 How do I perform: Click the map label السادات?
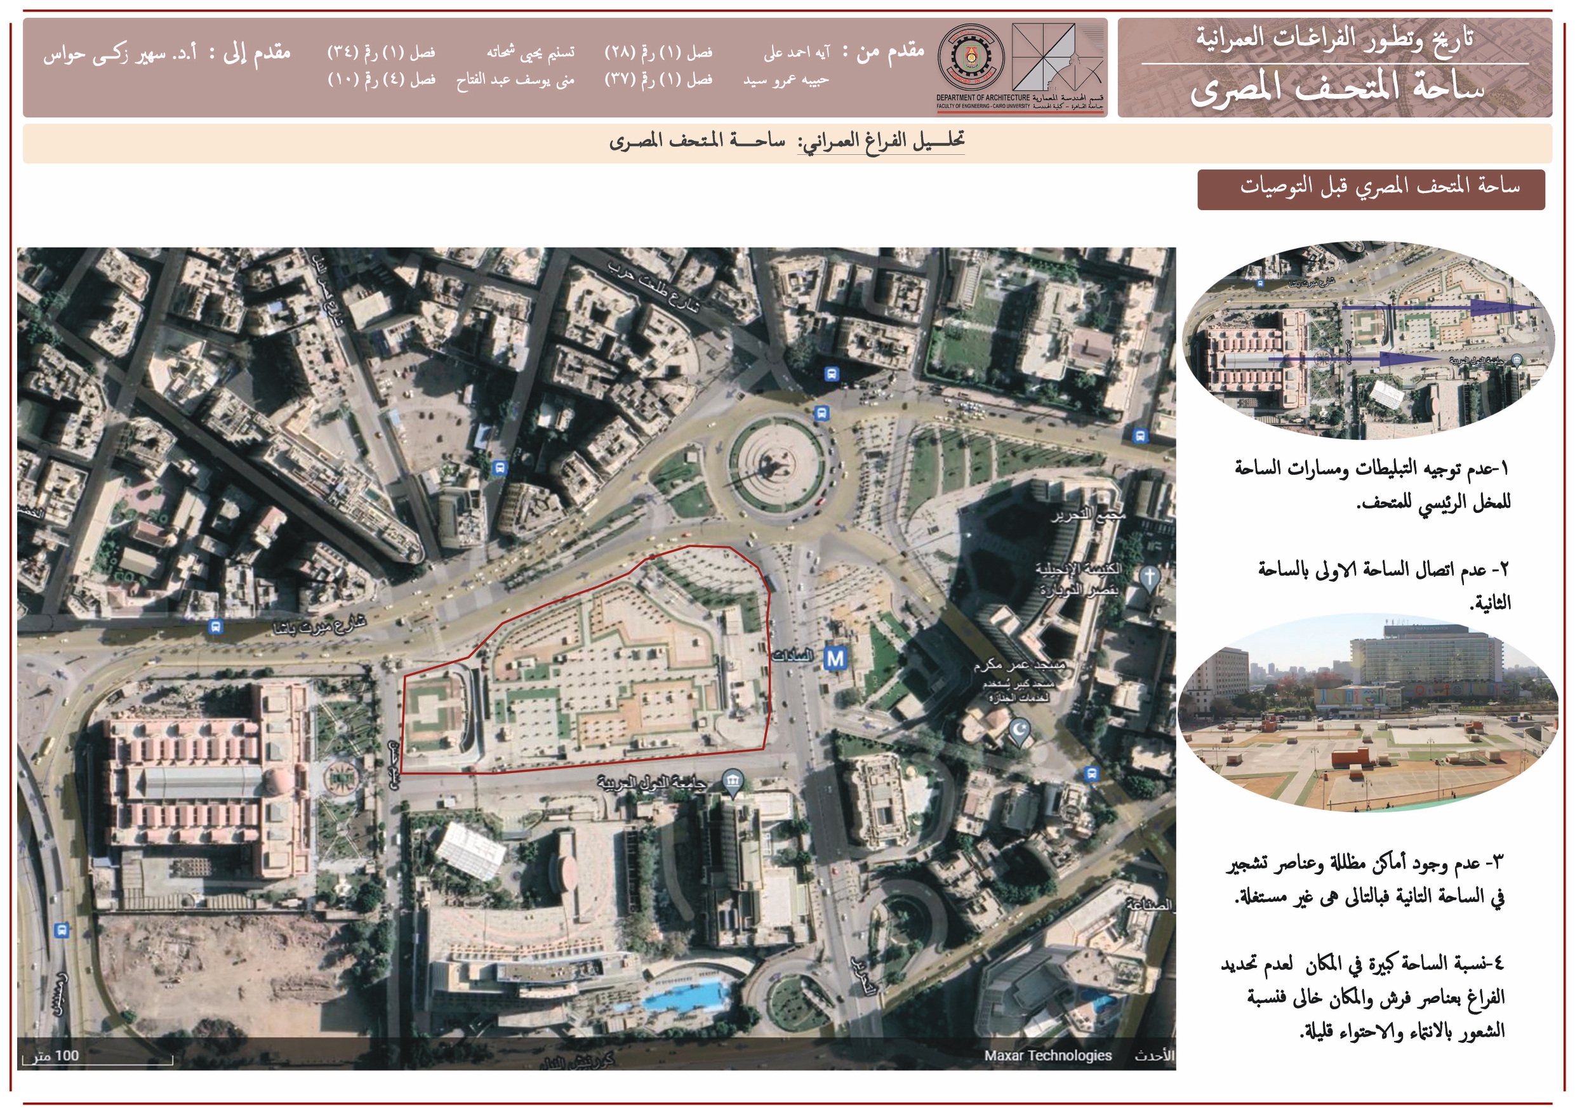pyautogui.click(x=792, y=657)
